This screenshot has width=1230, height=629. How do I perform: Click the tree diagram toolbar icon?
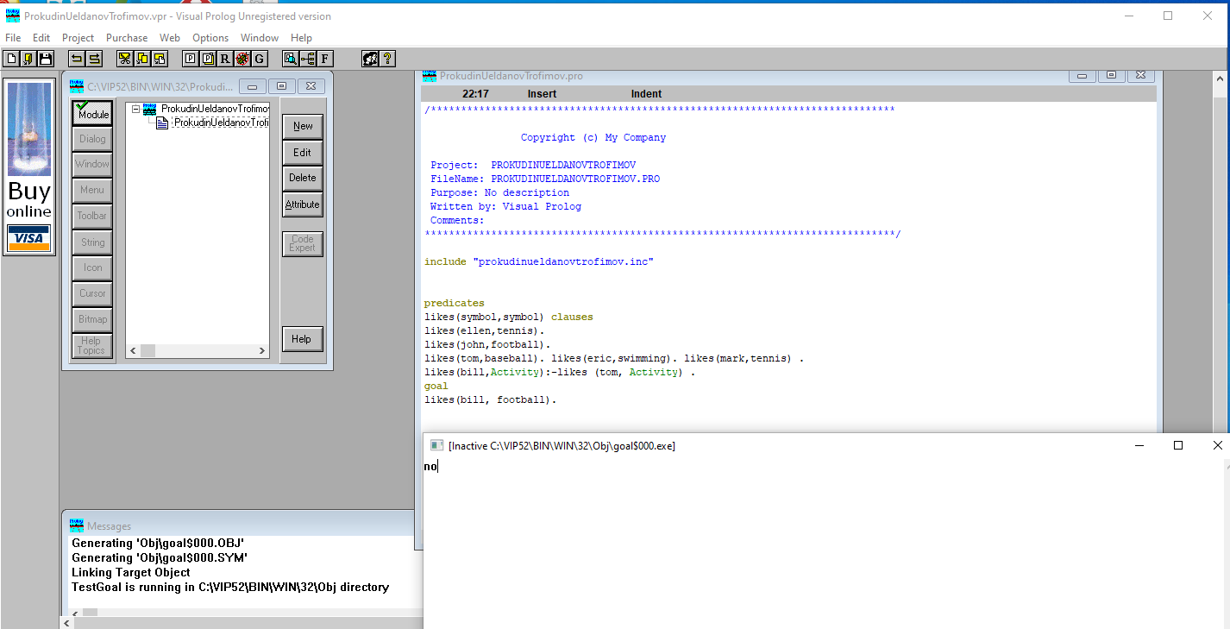[308, 59]
